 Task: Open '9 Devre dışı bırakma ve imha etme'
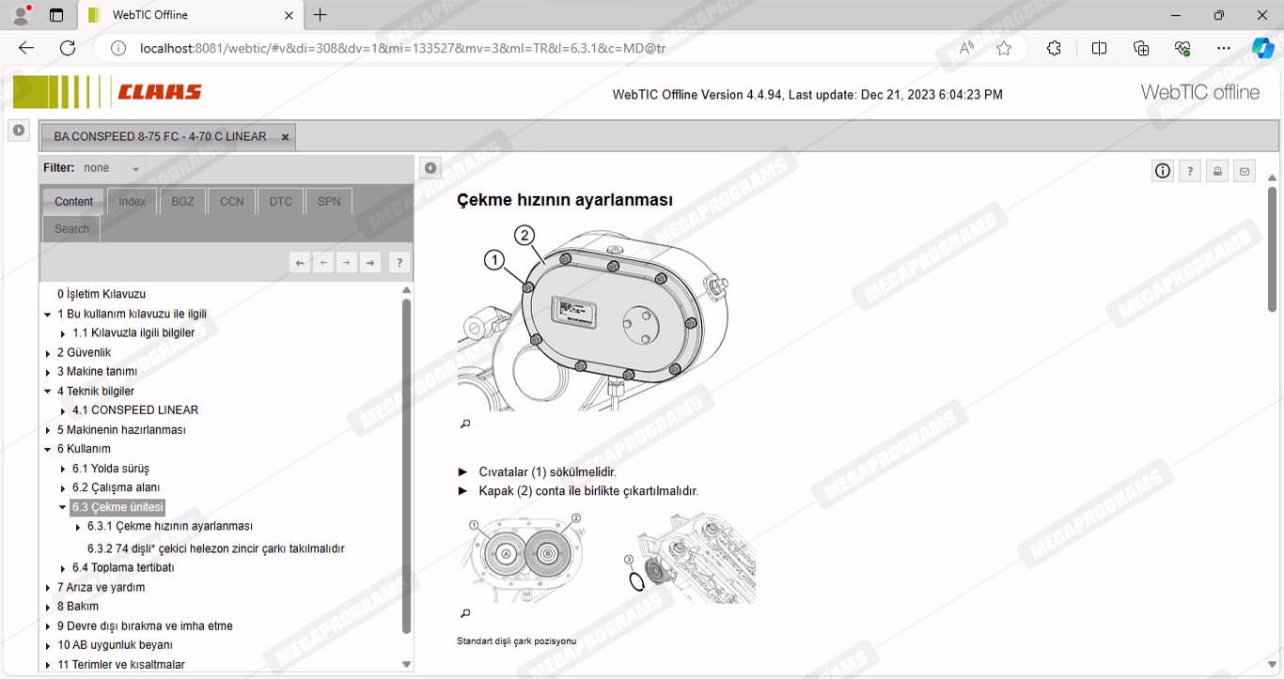click(145, 626)
